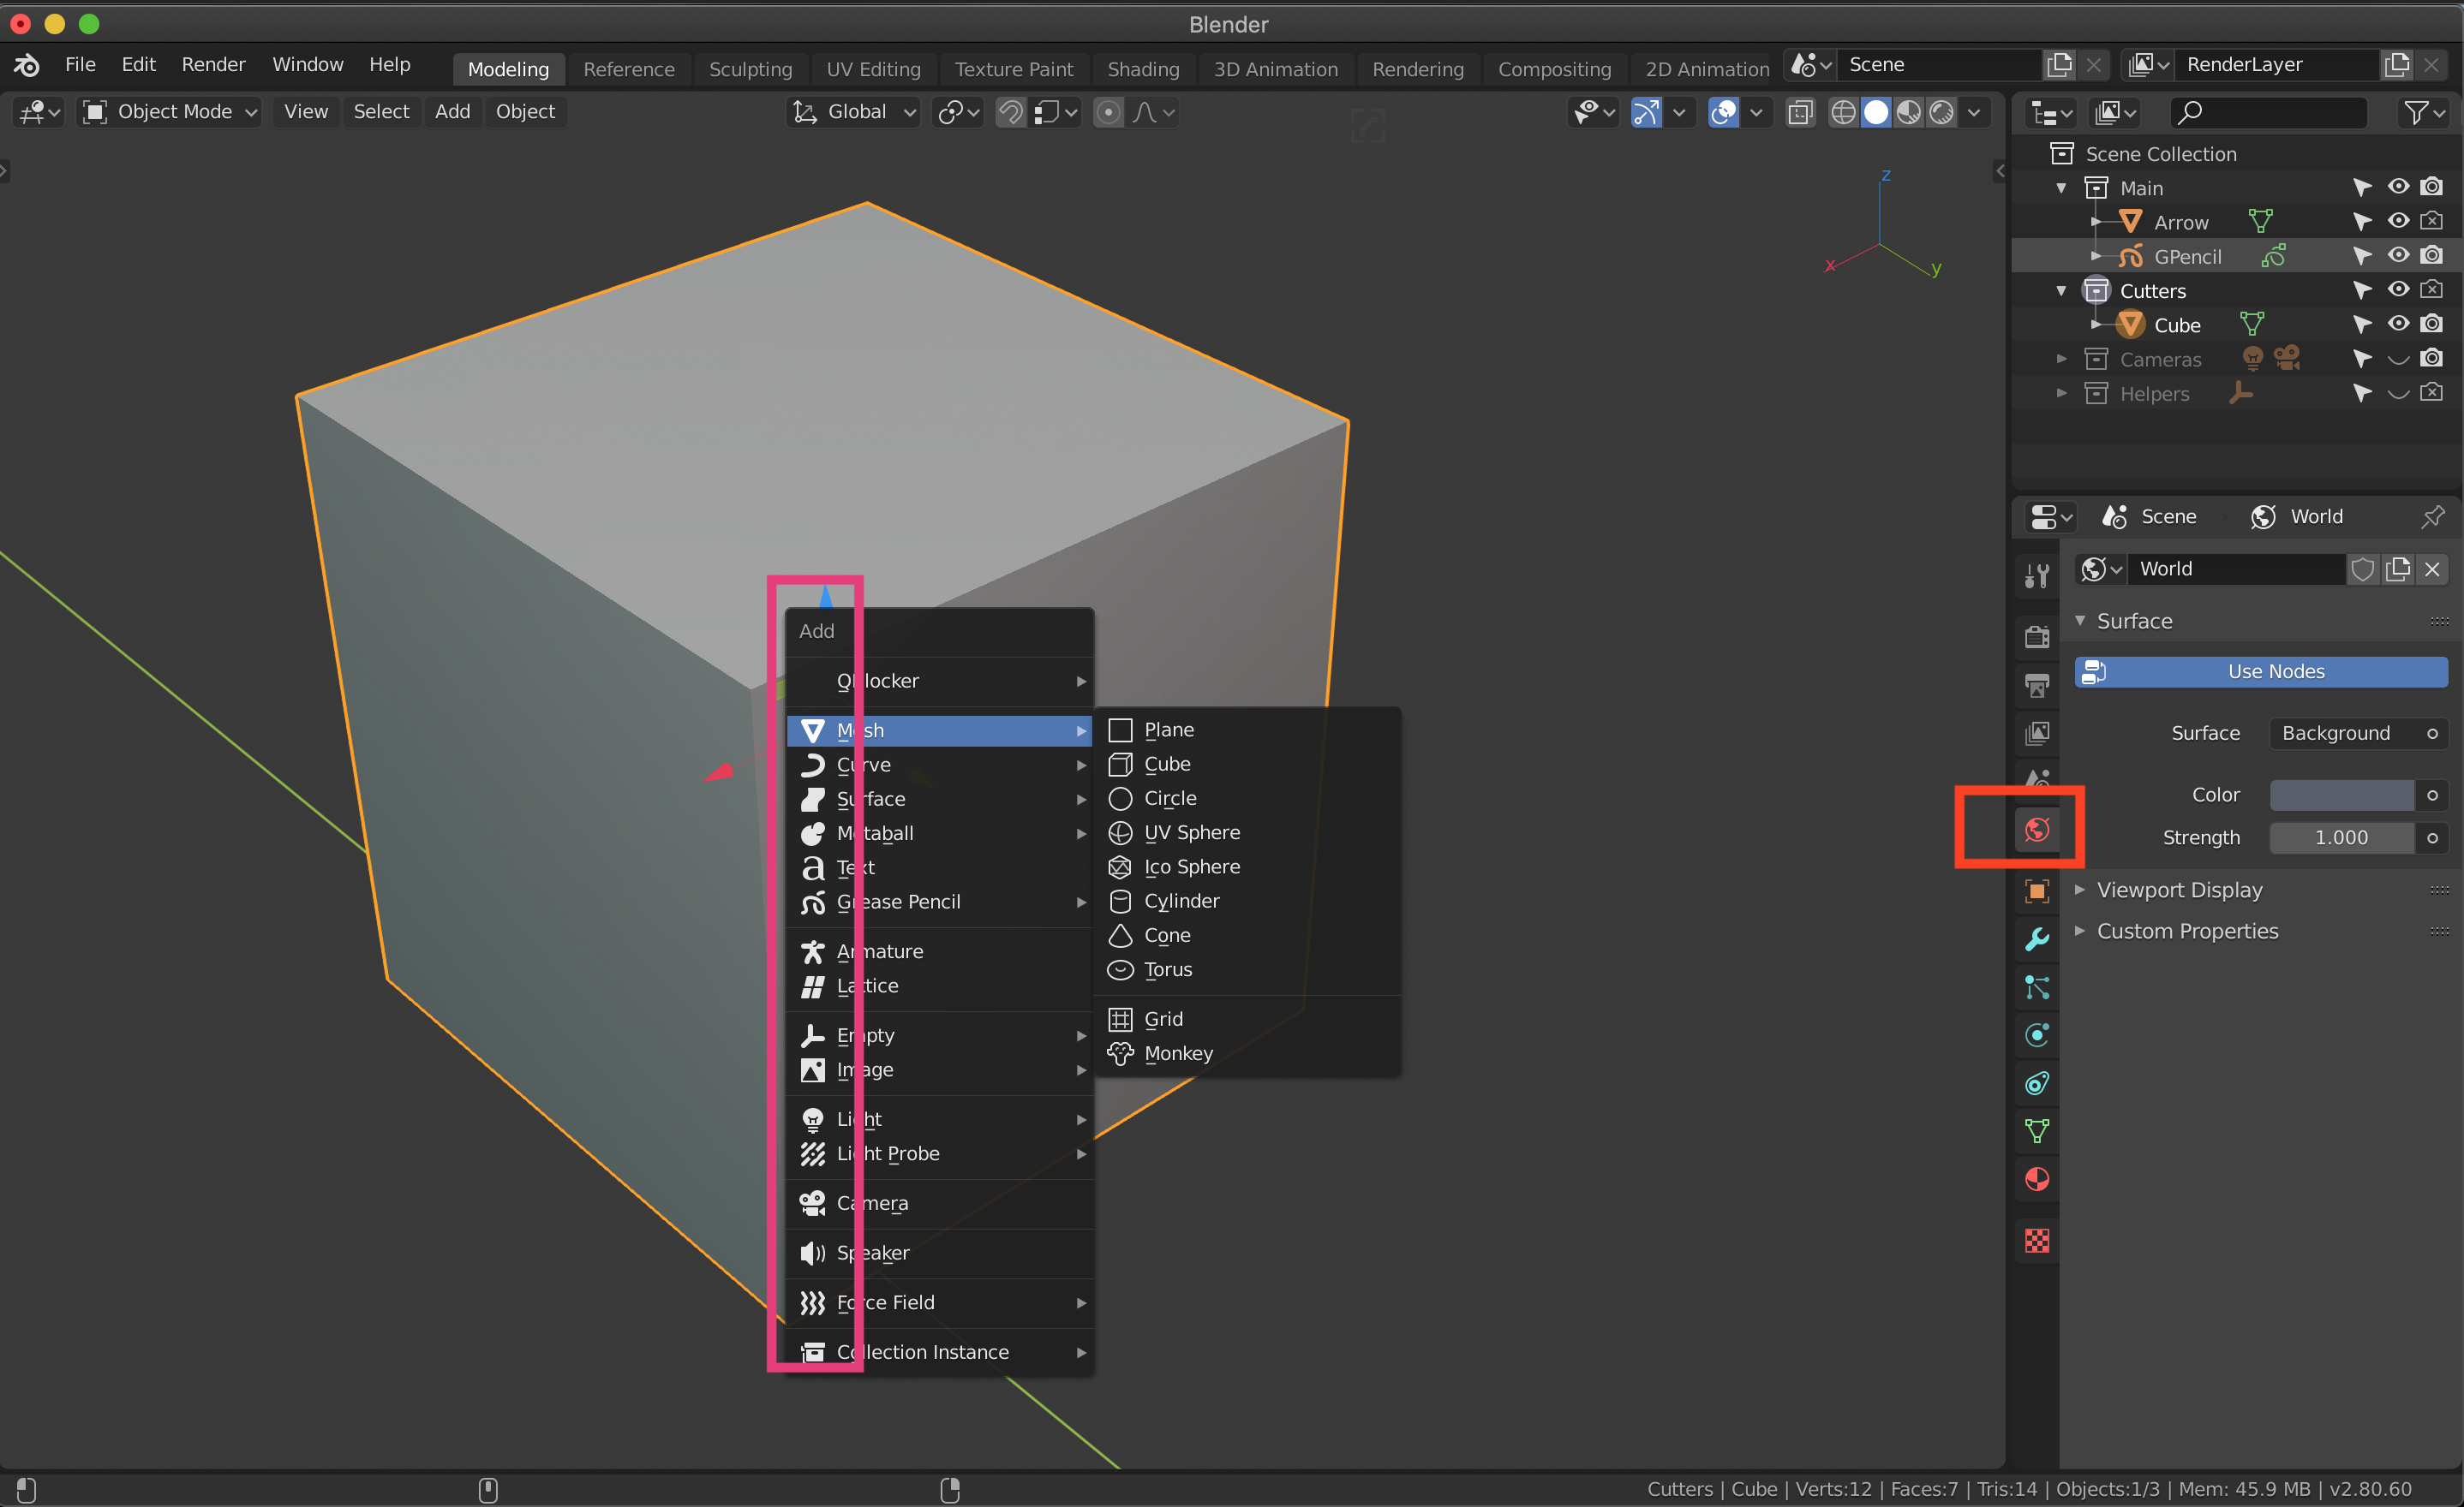
Task: Open the World properties tab icon
Action: [x=2036, y=830]
